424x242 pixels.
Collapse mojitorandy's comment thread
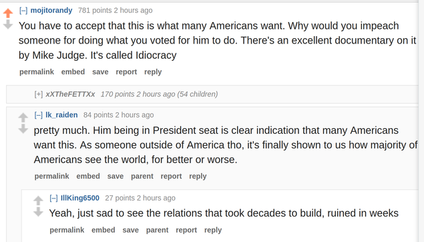23,11
